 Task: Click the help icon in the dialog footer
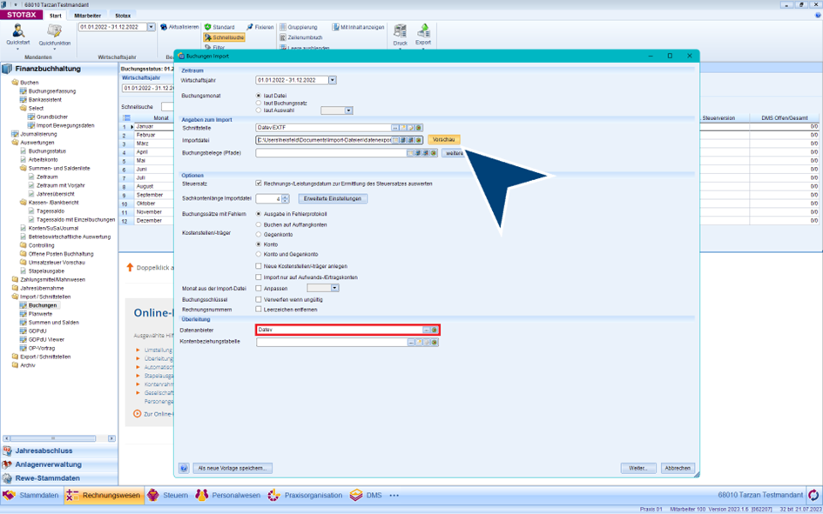pos(184,468)
